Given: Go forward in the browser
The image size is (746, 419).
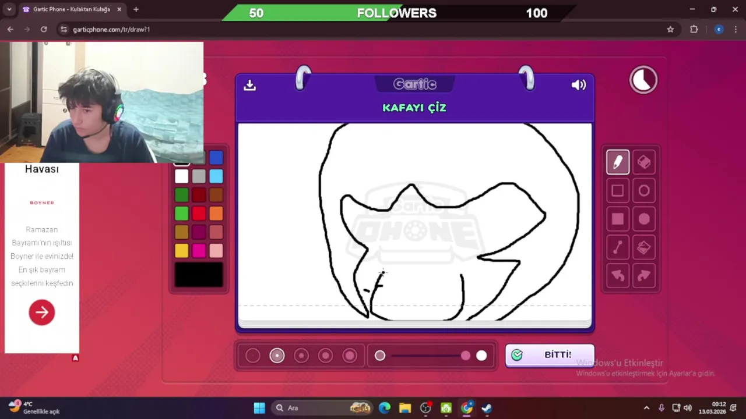Looking at the screenshot, I should pyautogui.click(x=27, y=29).
